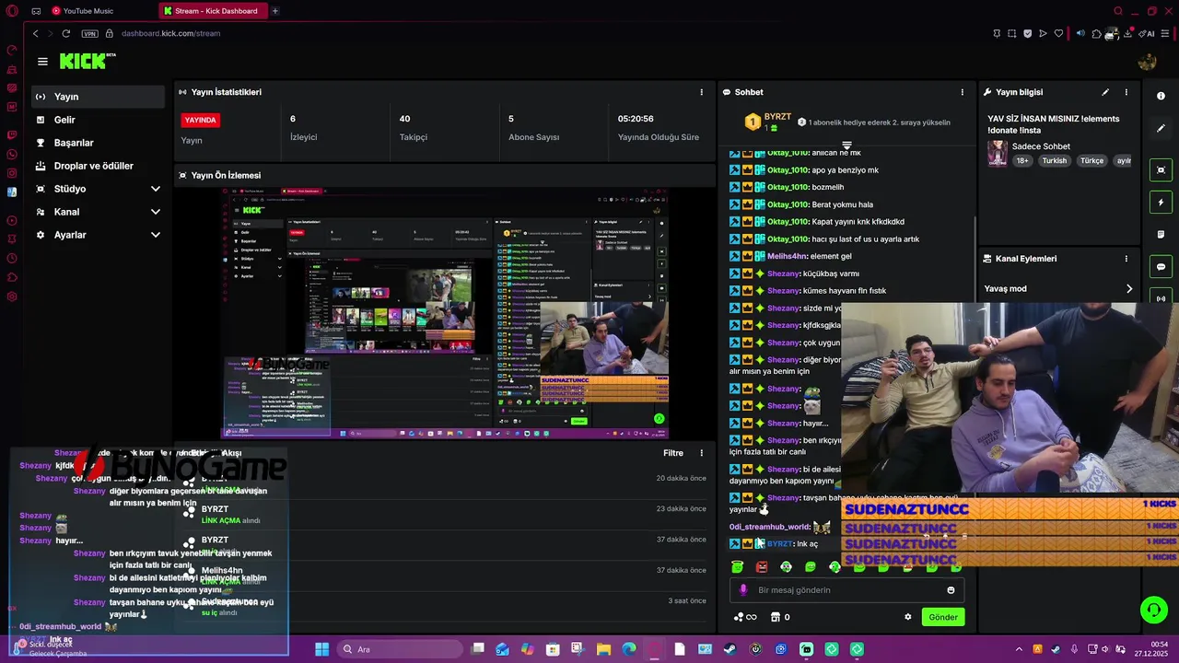Open Opera Aria AI button
Image resolution: width=1179 pixels, height=663 pixels.
pyautogui.click(x=1148, y=33)
